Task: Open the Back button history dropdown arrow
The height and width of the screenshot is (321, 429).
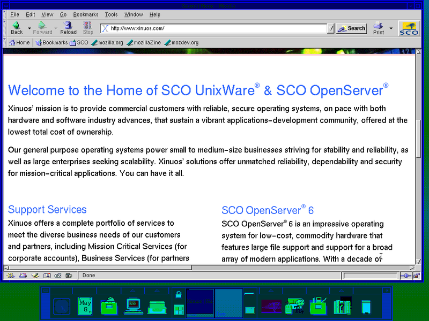Action: pos(29,28)
